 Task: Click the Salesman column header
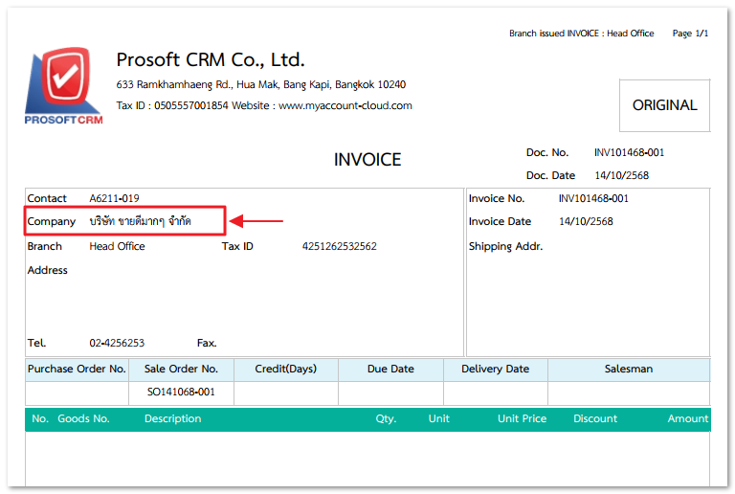[628, 369]
